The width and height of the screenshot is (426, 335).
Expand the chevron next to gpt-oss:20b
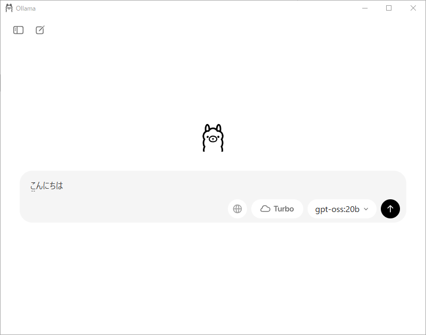click(366, 209)
